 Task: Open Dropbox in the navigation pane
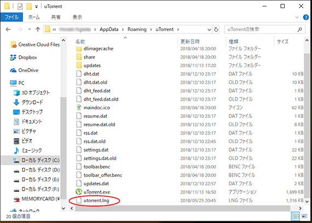point(24,57)
